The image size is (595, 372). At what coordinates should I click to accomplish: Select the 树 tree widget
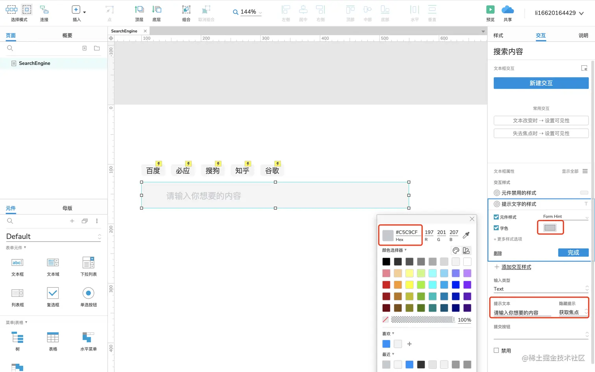(17, 341)
